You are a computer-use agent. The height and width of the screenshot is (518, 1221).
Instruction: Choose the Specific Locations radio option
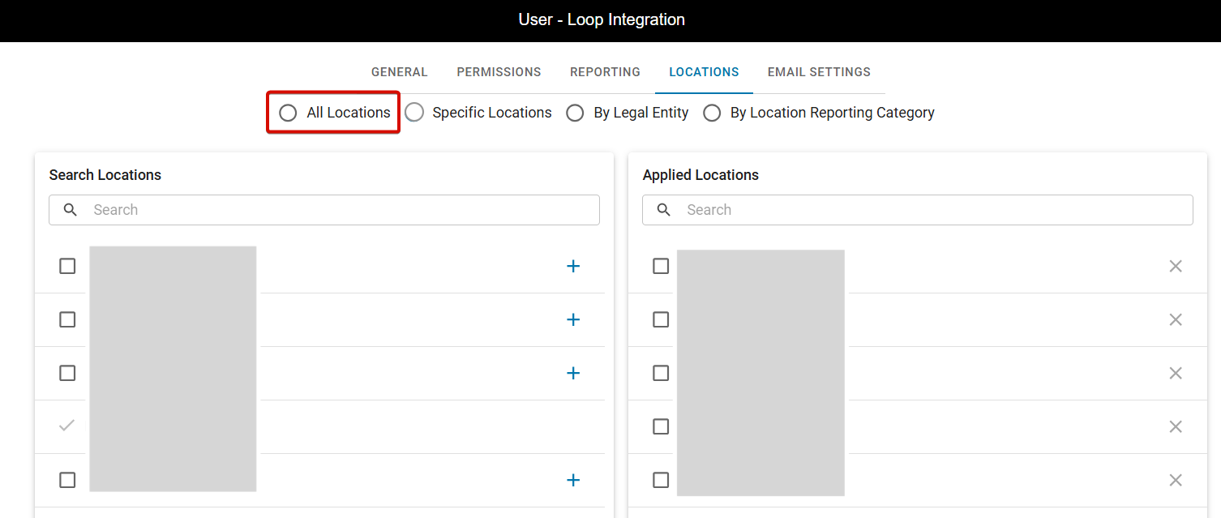pos(414,113)
